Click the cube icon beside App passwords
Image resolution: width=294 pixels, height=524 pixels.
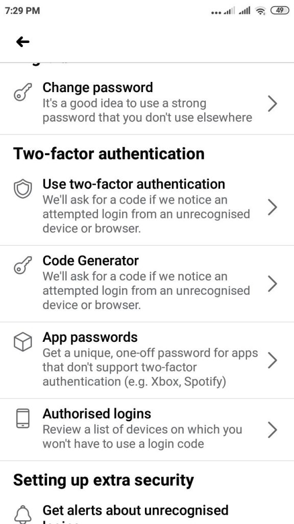click(22, 342)
